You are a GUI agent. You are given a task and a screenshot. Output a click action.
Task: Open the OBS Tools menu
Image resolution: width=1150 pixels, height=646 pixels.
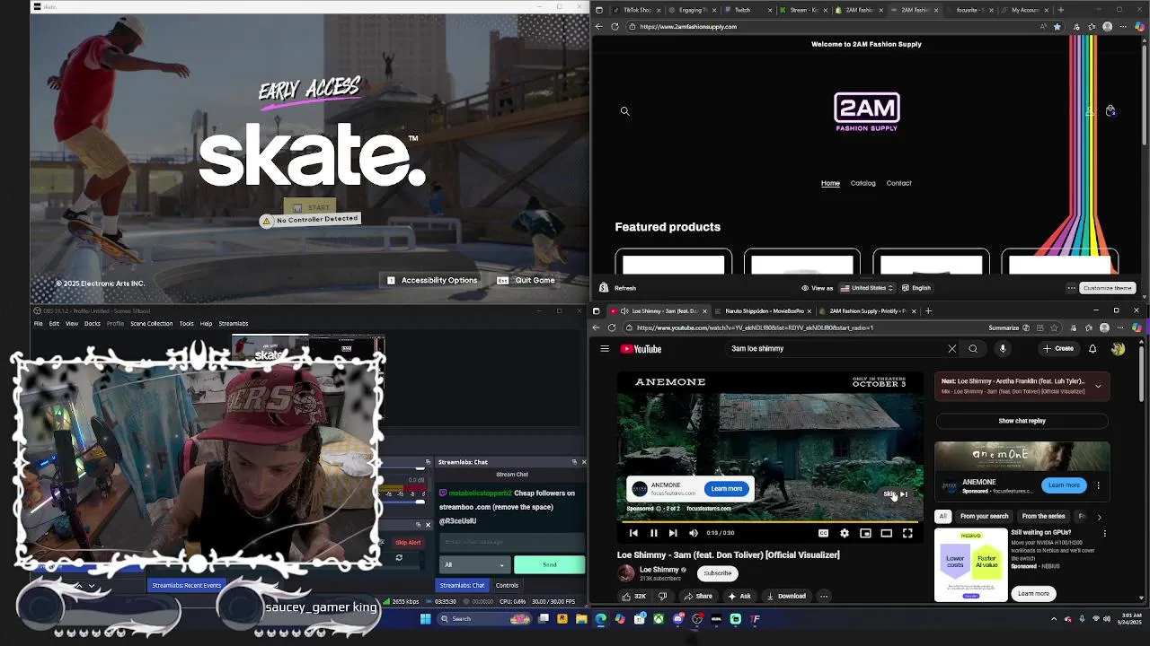[x=186, y=324]
